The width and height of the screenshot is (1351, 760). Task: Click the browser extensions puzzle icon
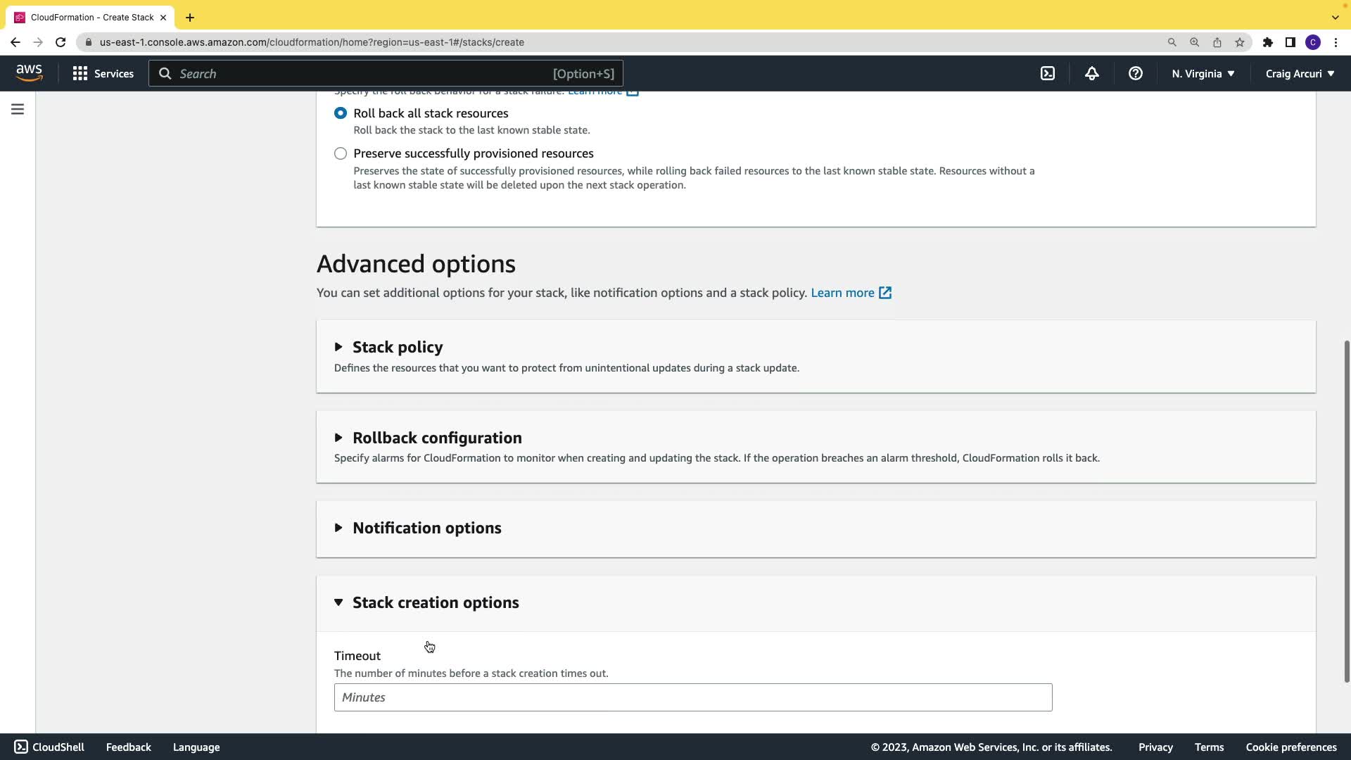pos(1267,42)
